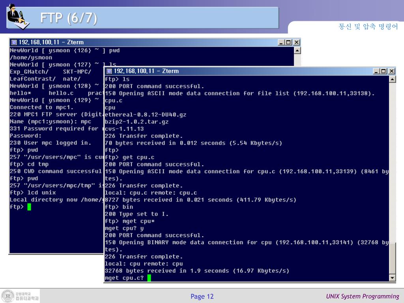Close the back Zterm window
This screenshot has width=404, height=303.
[297, 42]
